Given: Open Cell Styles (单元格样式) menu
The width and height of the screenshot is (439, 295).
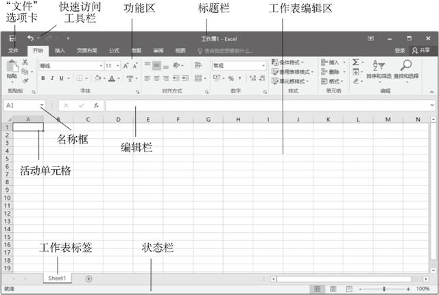Looking at the screenshot, I should tap(290, 81).
